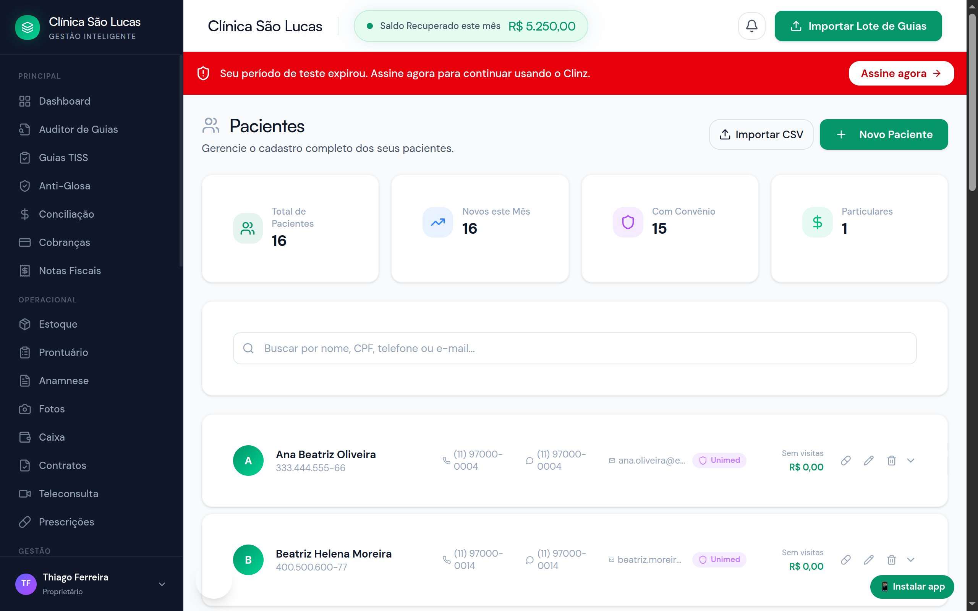The height and width of the screenshot is (611, 978).
Task: Expand Beatriz Helena Moreira row chevron
Action: pyautogui.click(x=910, y=560)
